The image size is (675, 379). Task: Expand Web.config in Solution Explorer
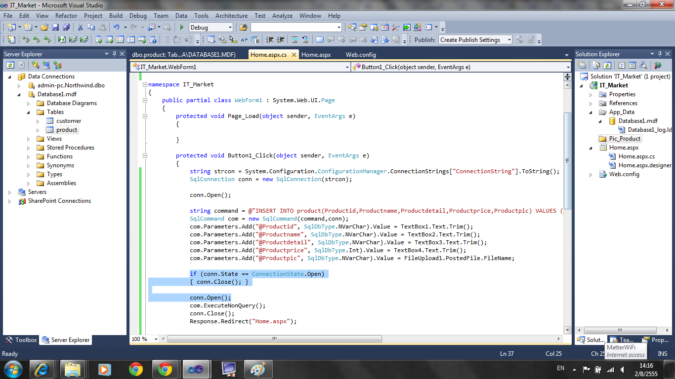click(x=591, y=174)
